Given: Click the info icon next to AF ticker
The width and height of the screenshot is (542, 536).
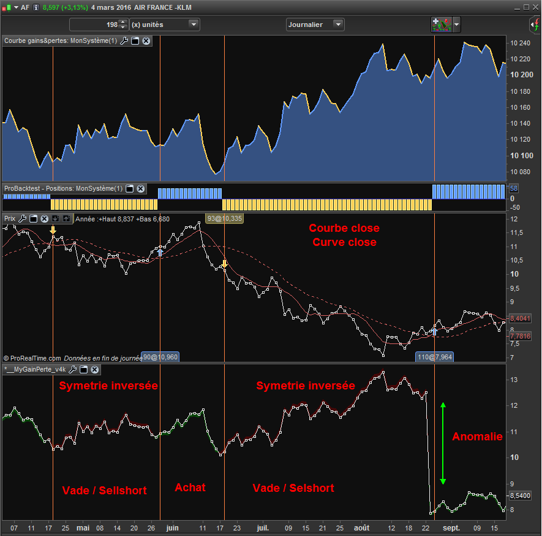Looking at the screenshot, I should [x=36, y=7].
